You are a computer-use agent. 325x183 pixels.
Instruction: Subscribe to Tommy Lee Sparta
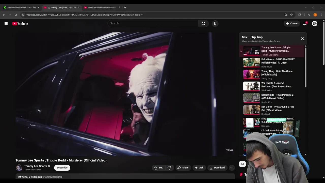tap(62, 167)
